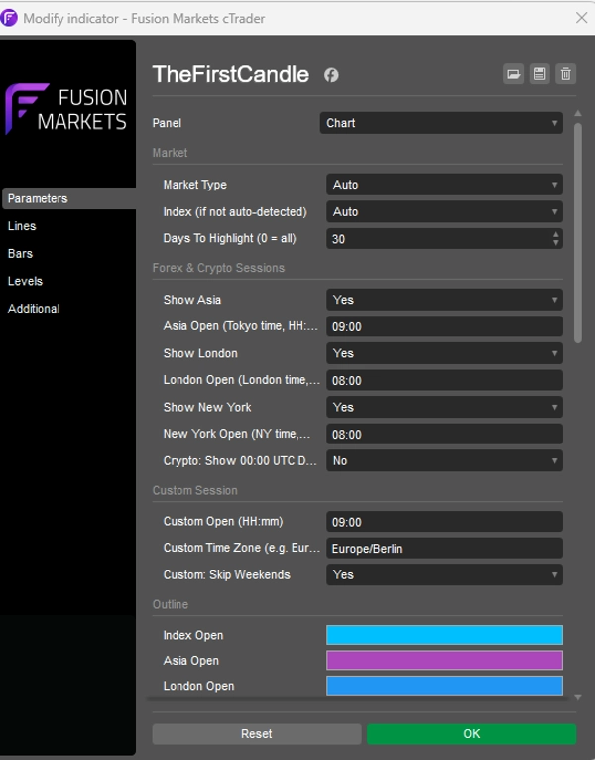Click the Outline section heading

coord(171,604)
